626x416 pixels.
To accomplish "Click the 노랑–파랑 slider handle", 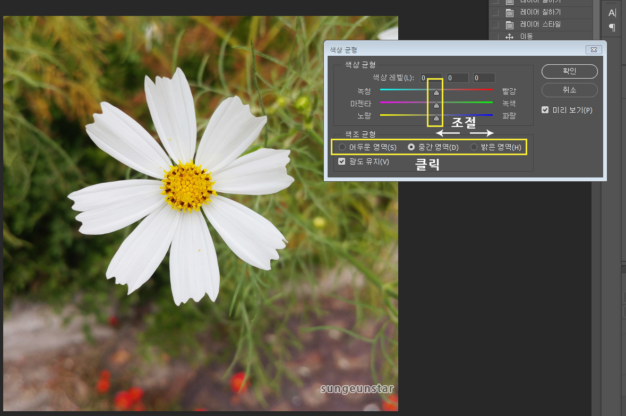I will coord(436,118).
